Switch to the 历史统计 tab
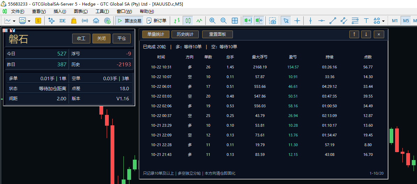This screenshot has height=184, width=417. click(184, 34)
